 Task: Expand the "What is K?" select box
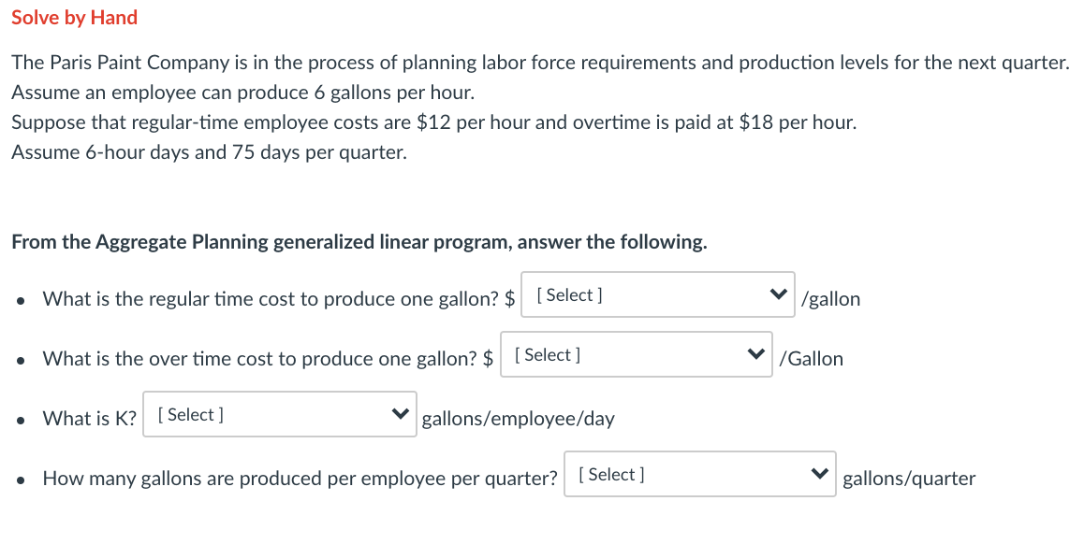[280, 415]
